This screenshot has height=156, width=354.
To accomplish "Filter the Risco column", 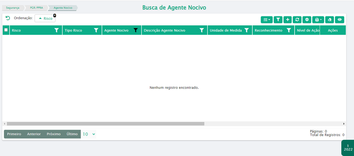I will pyautogui.click(x=57, y=30).
